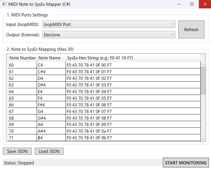The width and height of the screenshot is (211, 169).
Task: Edit SysEx string ending 0F 08 F7
Action: pyautogui.click(x=133, y=118)
